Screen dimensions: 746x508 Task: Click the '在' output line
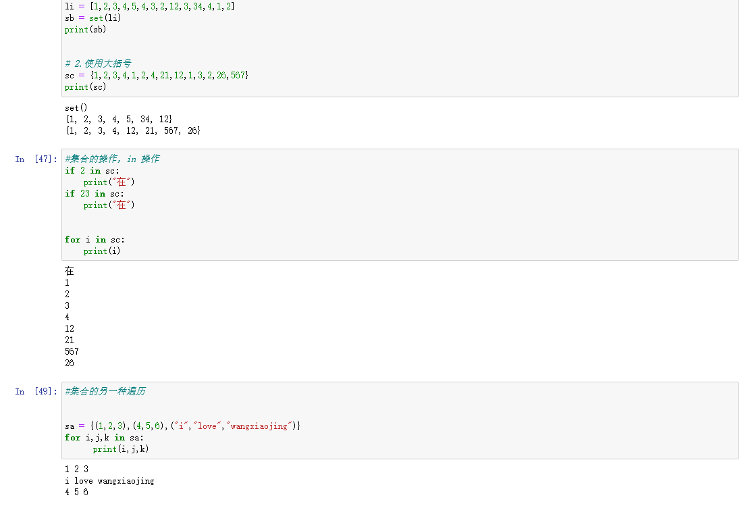click(69, 272)
